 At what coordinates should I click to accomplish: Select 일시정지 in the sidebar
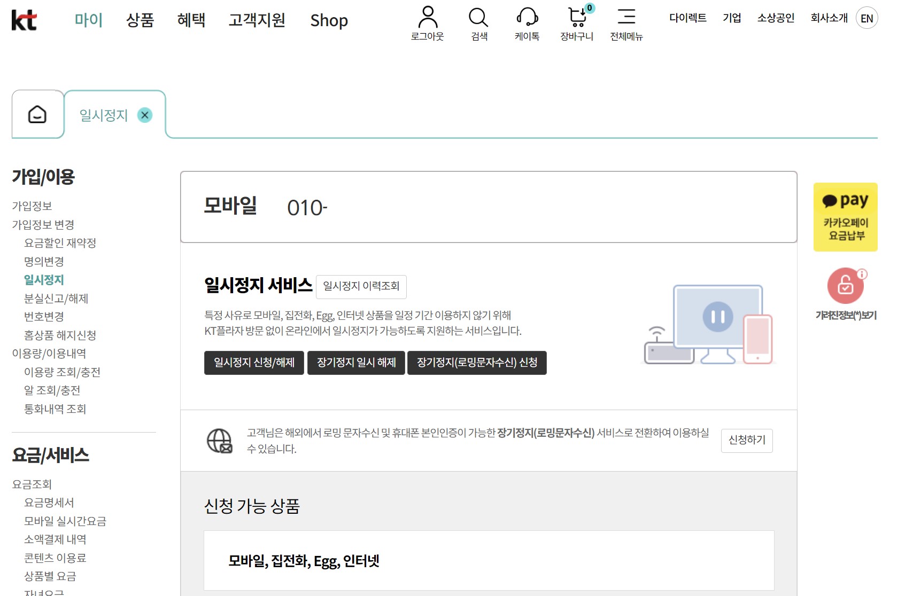[44, 280]
